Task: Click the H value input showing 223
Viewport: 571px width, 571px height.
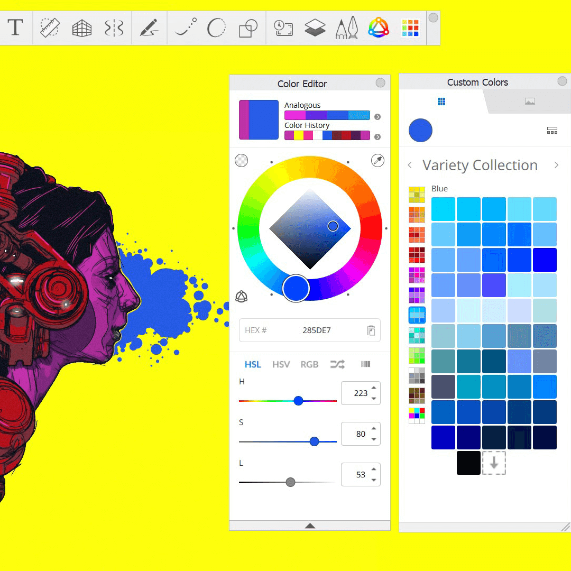Action: pos(361,393)
